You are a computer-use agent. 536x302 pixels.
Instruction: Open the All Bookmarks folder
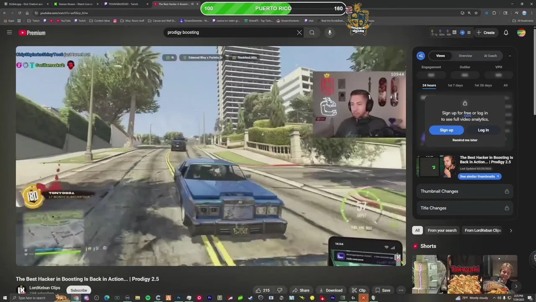pos(523,21)
